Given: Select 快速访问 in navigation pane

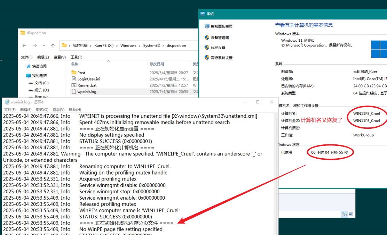Looking at the screenshot, I should click(39, 66).
